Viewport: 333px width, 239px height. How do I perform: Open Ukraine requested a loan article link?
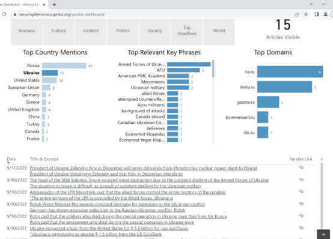109,228
